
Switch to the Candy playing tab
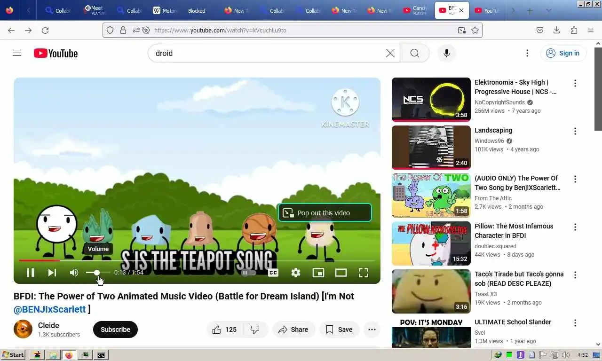[415, 10]
